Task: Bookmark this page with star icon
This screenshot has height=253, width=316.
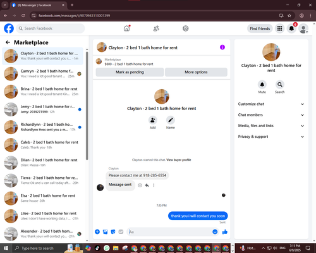Action: point(289,16)
